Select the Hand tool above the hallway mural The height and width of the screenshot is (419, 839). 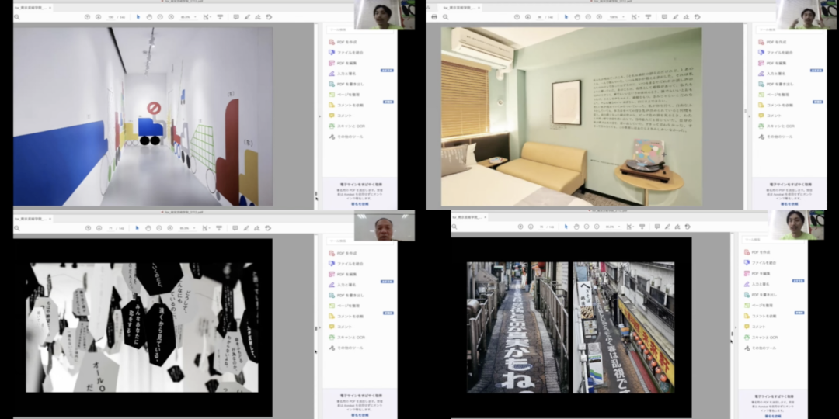click(148, 16)
